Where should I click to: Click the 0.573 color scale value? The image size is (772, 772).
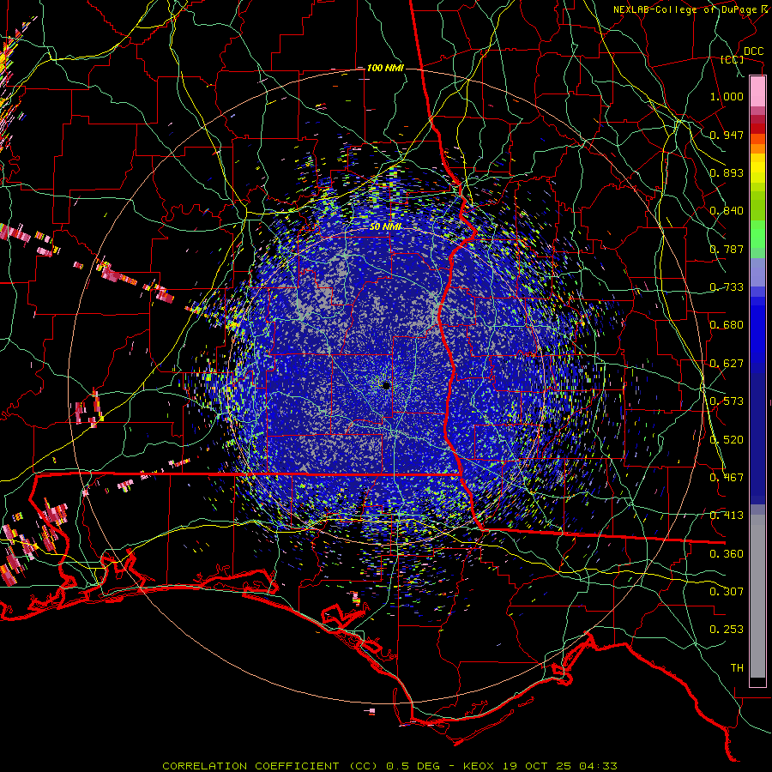point(727,401)
